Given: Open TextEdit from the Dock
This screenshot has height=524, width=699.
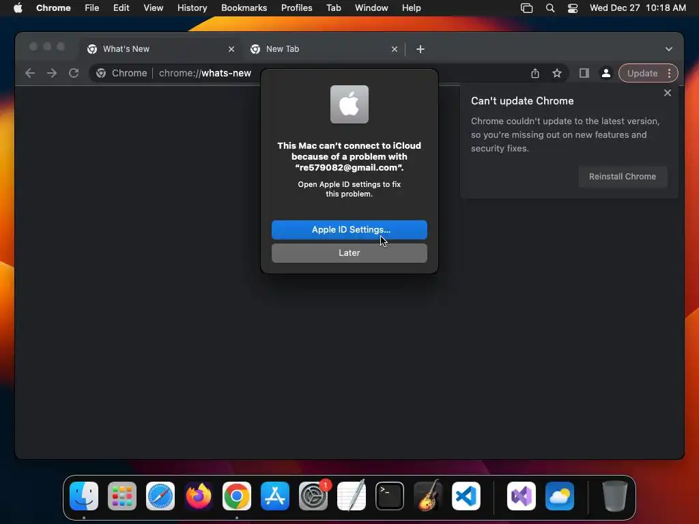Looking at the screenshot, I should [352, 496].
